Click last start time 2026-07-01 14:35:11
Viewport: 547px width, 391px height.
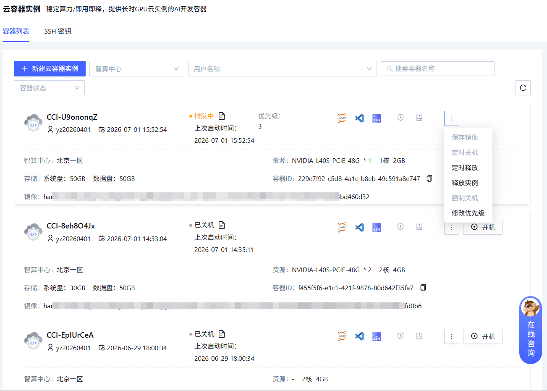(x=224, y=250)
